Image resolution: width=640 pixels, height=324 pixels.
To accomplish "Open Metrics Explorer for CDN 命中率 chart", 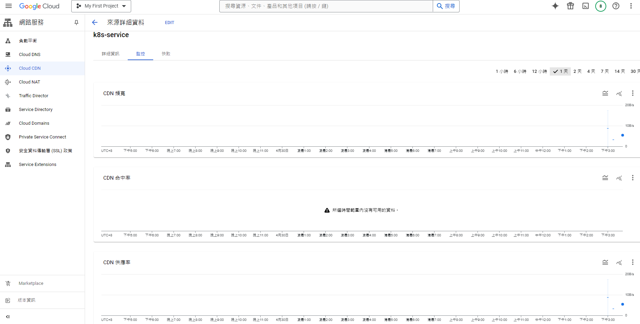I will (619, 178).
